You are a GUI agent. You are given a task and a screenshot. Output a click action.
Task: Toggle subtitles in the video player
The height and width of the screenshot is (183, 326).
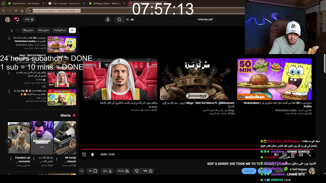(284, 154)
